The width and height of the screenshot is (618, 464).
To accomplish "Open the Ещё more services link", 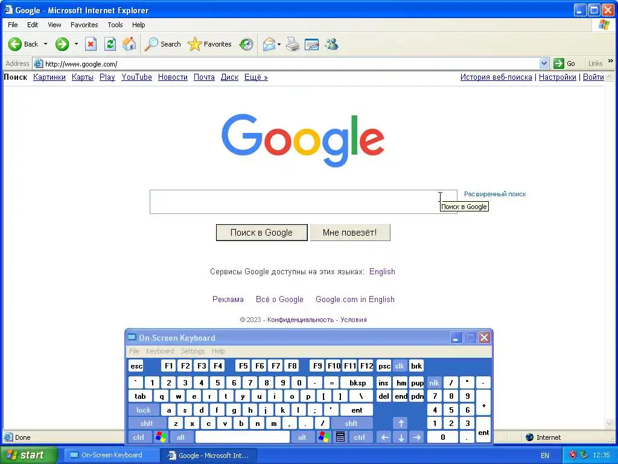I will 256,77.
